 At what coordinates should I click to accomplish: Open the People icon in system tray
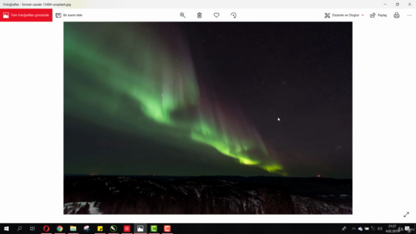[x=344, y=228]
